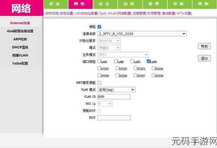Open the 管理 top tab

click(155, 4)
